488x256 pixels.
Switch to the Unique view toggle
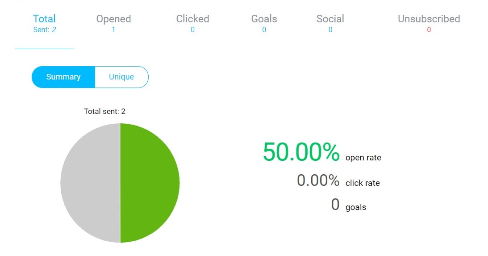click(121, 77)
